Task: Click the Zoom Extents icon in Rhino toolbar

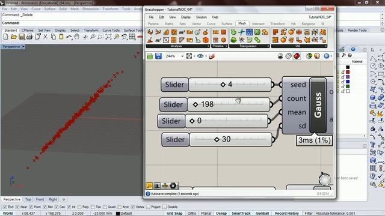Action: click(108, 37)
